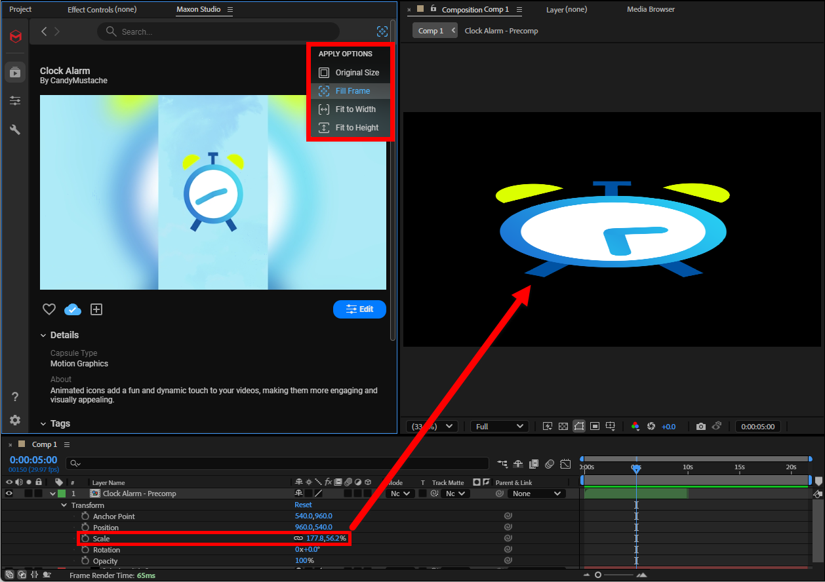Toggle the Scale constrain proportions link
The image size is (825, 582).
(x=298, y=539)
